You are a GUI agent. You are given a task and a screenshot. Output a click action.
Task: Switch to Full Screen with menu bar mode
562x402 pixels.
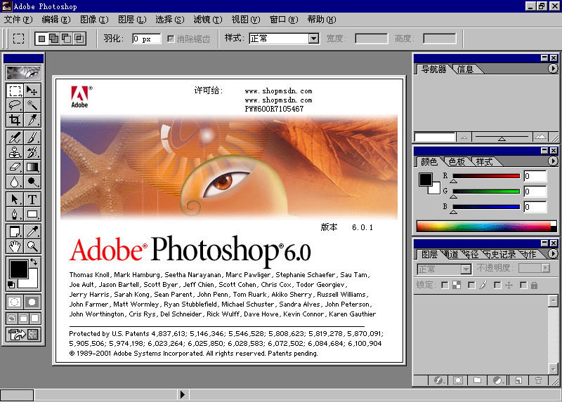click(23, 318)
